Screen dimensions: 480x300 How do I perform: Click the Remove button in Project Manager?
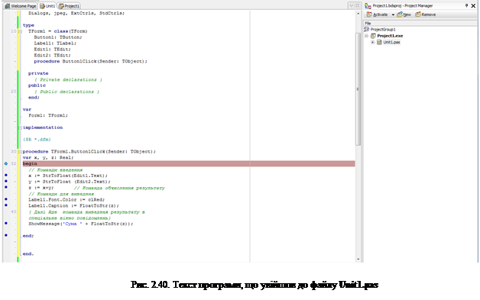[x=426, y=15]
